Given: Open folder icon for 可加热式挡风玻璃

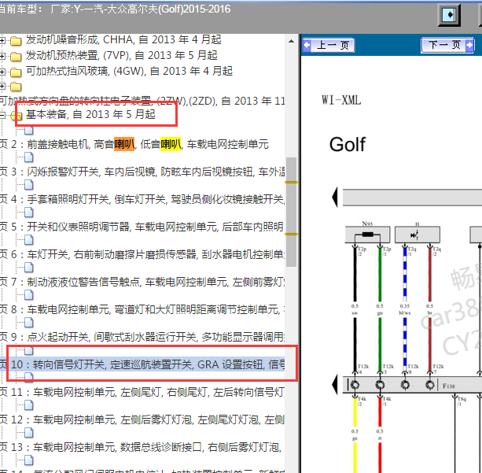Looking at the screenshot, I should 16,72.
